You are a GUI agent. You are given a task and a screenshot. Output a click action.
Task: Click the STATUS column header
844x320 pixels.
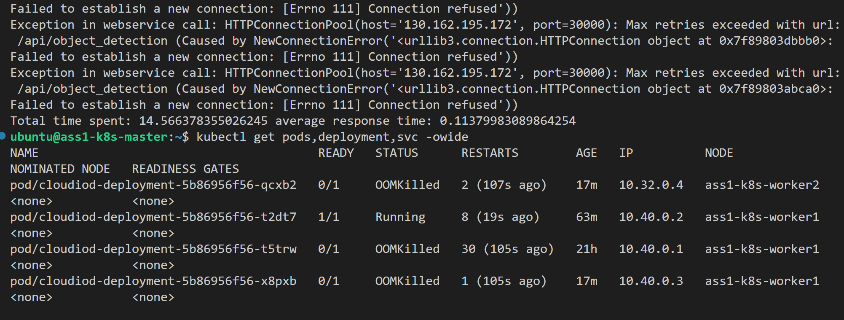[397, 153]
